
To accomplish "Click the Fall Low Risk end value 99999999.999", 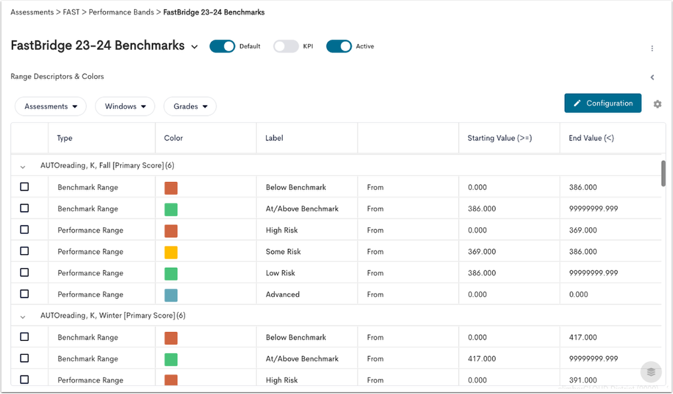I will coord(593,273).
